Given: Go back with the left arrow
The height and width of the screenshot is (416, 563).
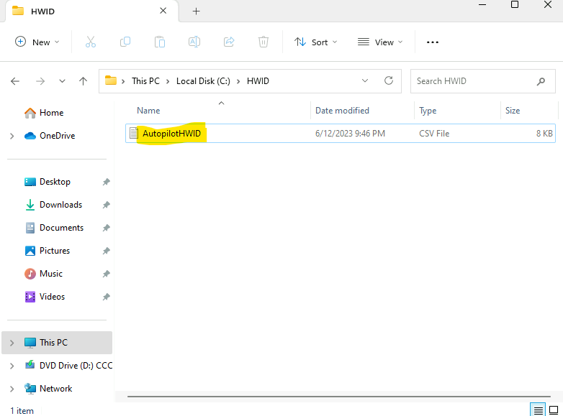Looking at the screenshot, I should 15,81.
